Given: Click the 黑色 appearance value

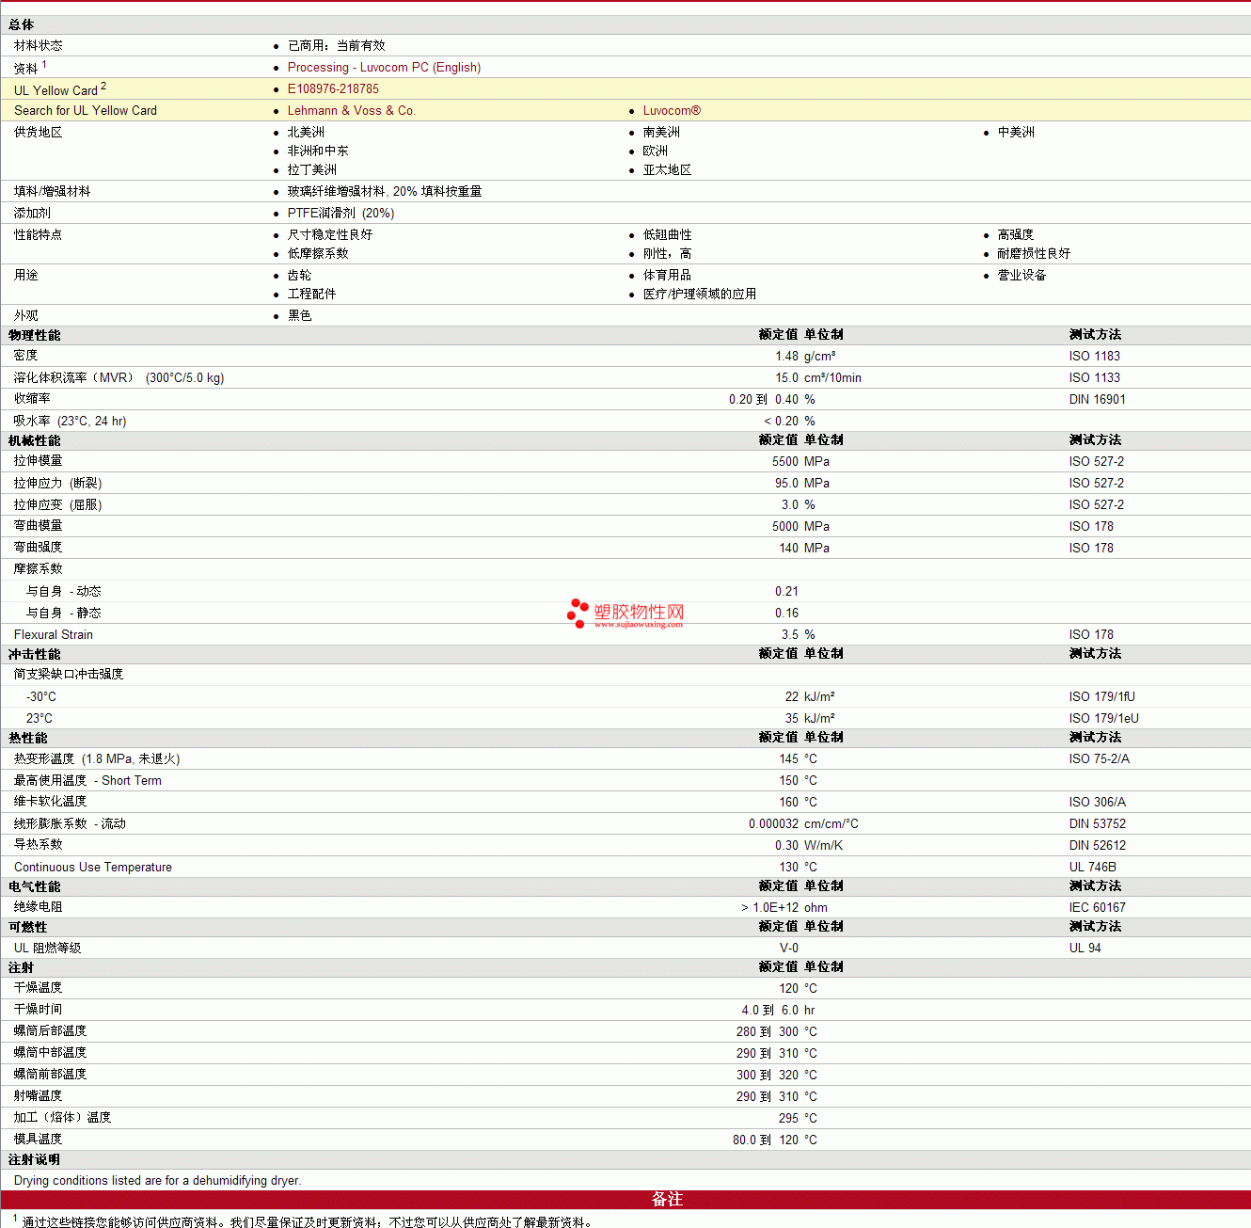Looking at the screenshot, I should [299, 316].
